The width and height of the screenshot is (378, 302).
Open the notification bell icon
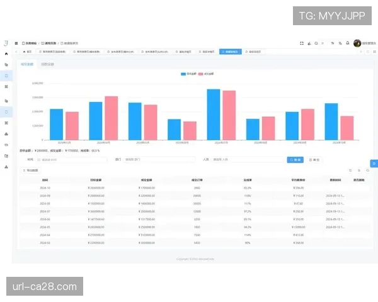348,43
